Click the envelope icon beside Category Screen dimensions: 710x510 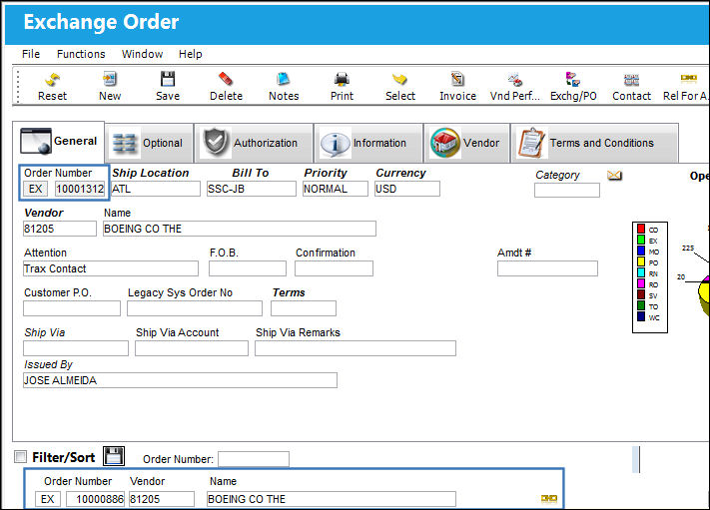click(x=614, y=175)
